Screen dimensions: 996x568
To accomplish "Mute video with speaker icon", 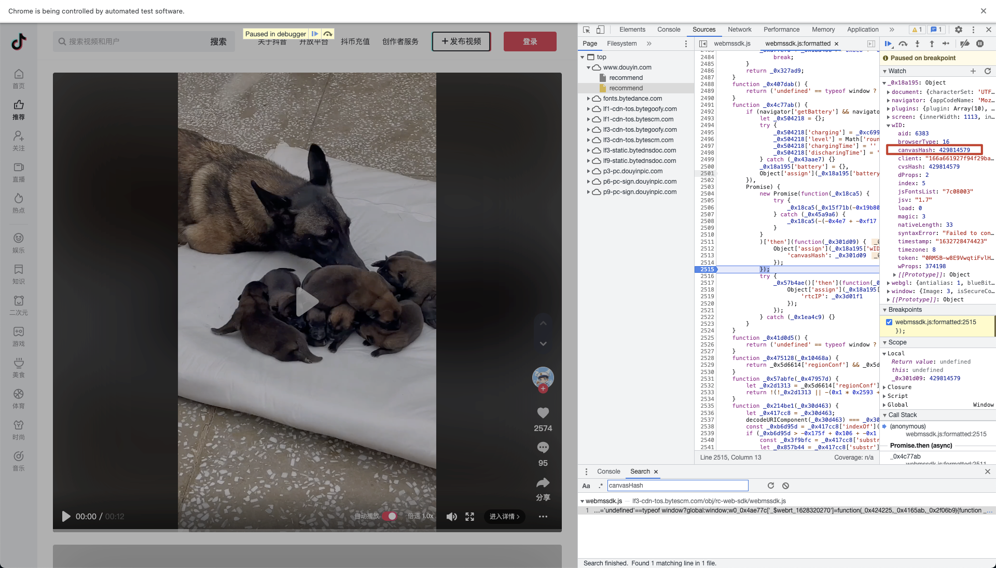I will click(x=452, y=517).
